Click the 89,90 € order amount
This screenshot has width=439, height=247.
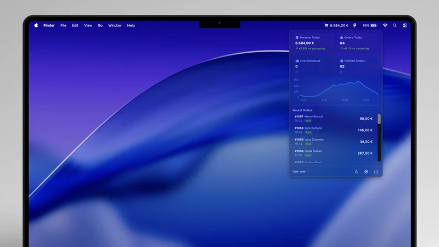pyautogui.click(x=366, y=119)
